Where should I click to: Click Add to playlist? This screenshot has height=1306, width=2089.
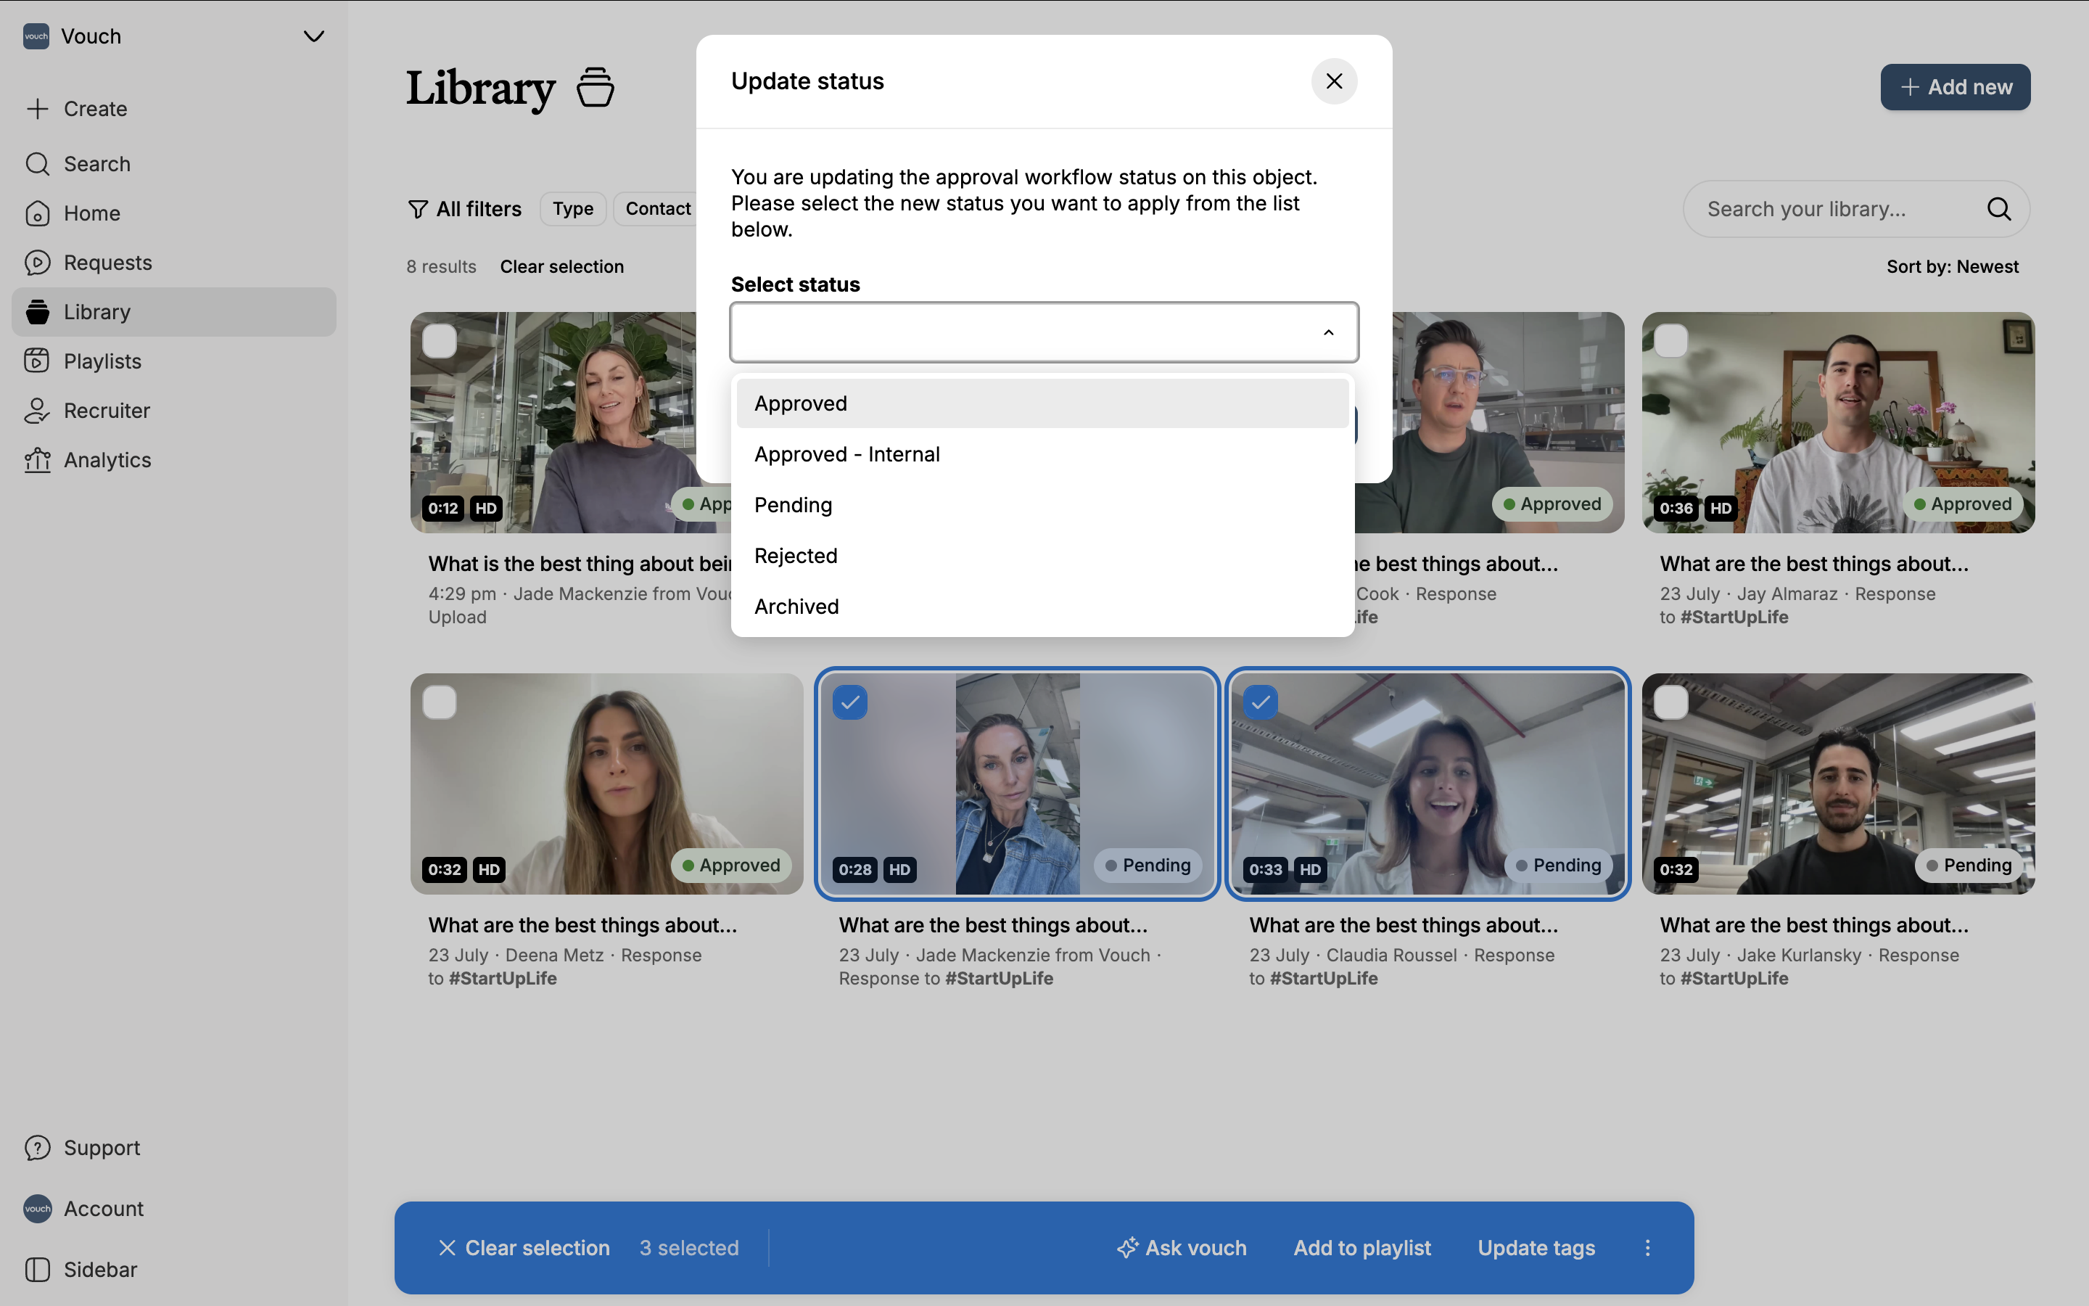point(1361,1248)
